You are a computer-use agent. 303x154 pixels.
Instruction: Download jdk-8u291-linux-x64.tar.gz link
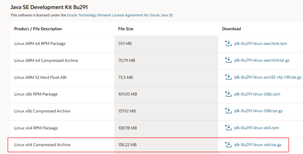(x=258, y=145)
